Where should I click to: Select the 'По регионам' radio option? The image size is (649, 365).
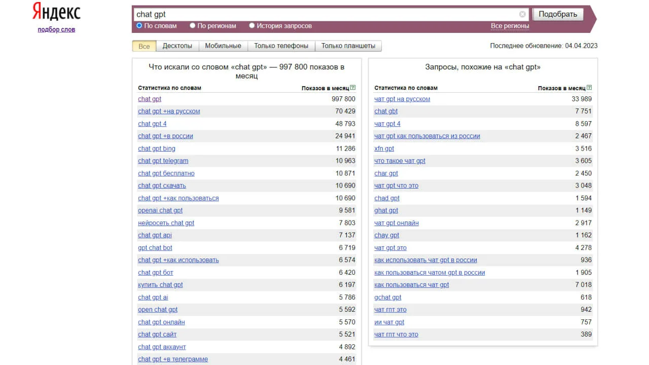coord(193,25)
